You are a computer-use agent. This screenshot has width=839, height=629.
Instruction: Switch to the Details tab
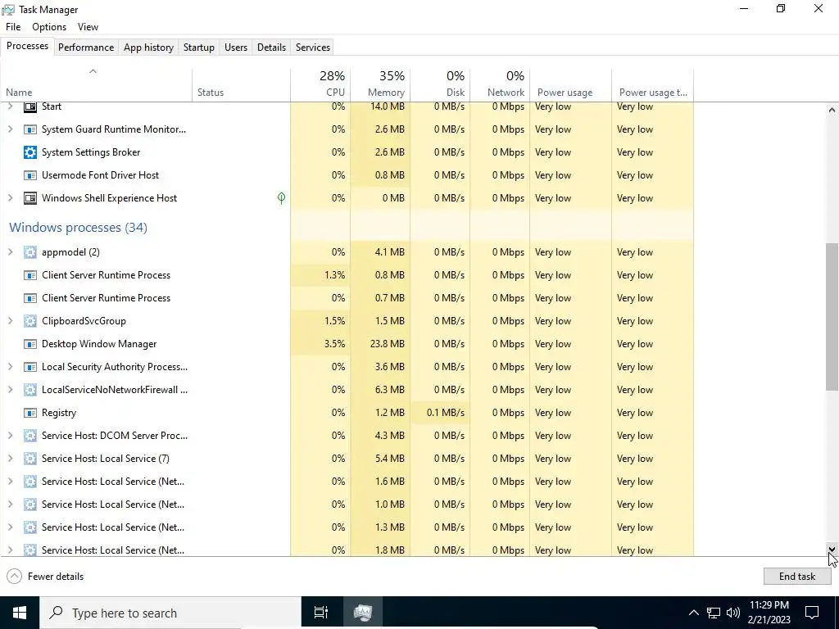click(271, 48)
